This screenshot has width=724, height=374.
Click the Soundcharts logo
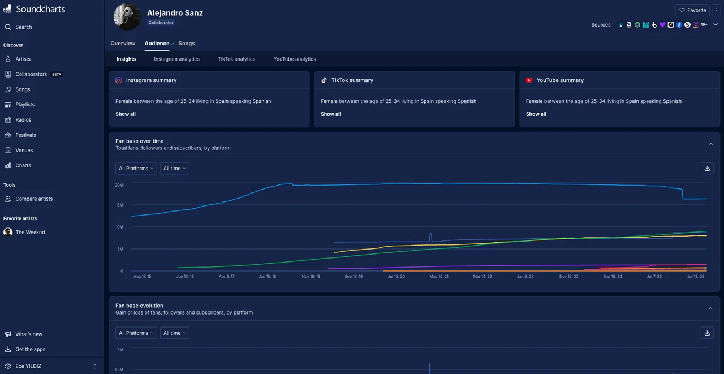pos(34,9)
